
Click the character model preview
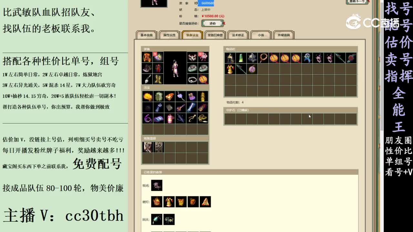click(175, 68)
